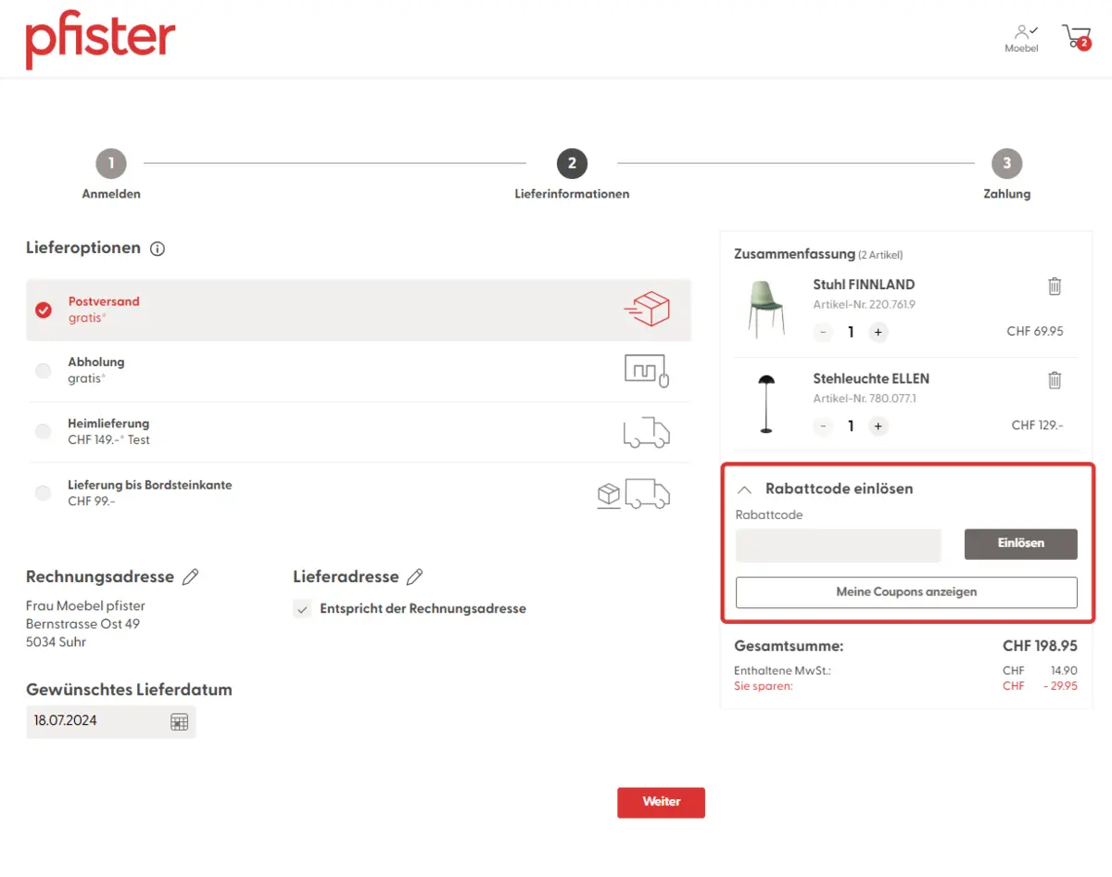Open the shopping cart icon
This screenshot has height=877, width=1112.
coord(1076,37)
